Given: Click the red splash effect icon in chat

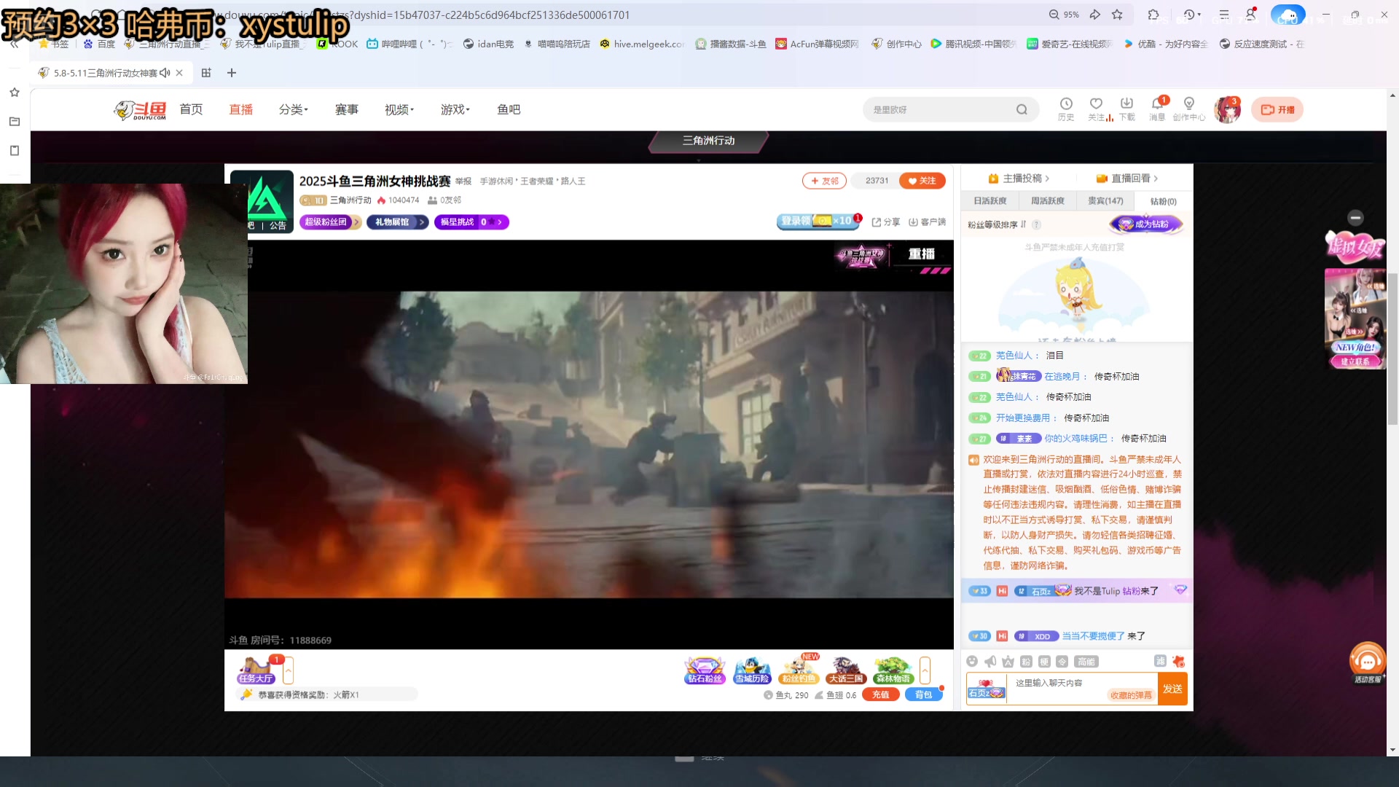Looking at the screenshot, I should coord(1178,661).
